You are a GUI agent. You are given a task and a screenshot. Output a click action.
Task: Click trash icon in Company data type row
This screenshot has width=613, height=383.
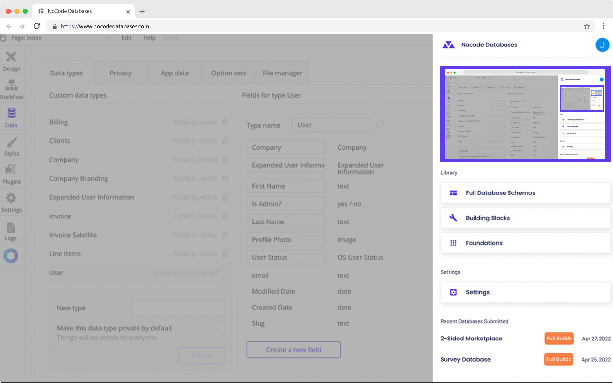(225, 160)
